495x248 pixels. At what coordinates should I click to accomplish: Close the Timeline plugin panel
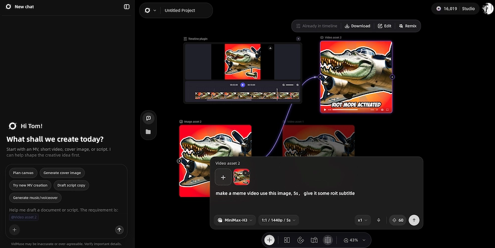[298, 39]
